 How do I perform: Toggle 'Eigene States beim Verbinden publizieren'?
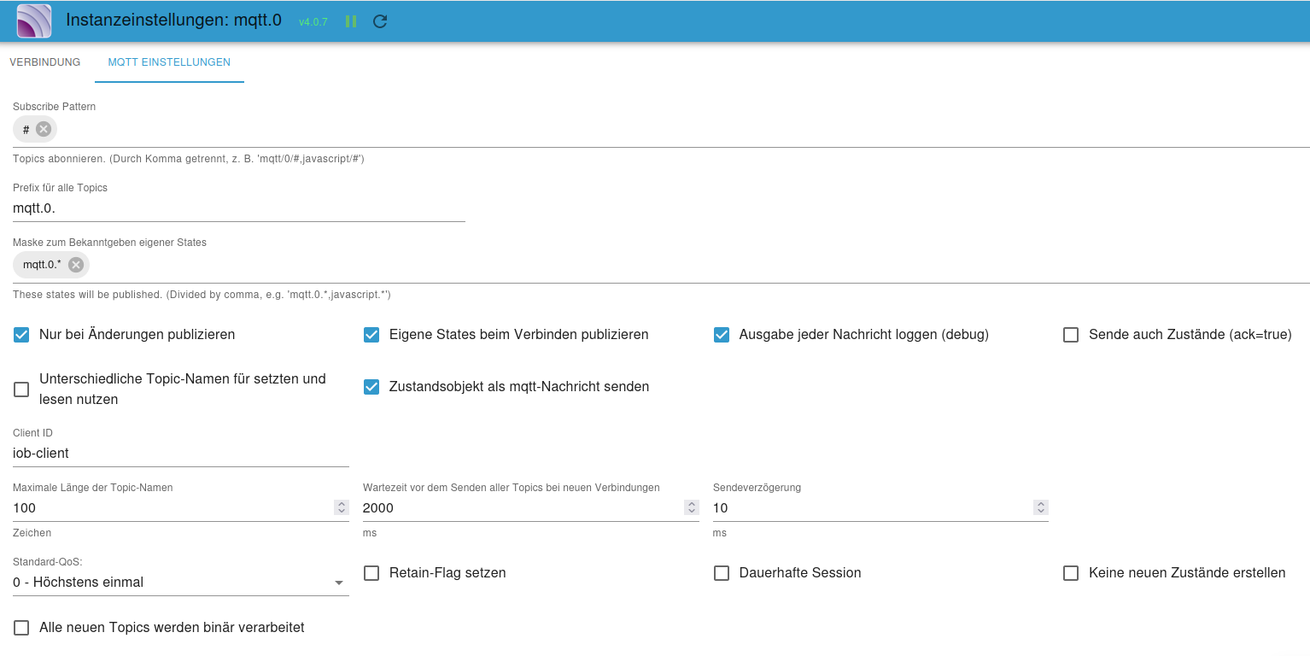tap(371, 335)
